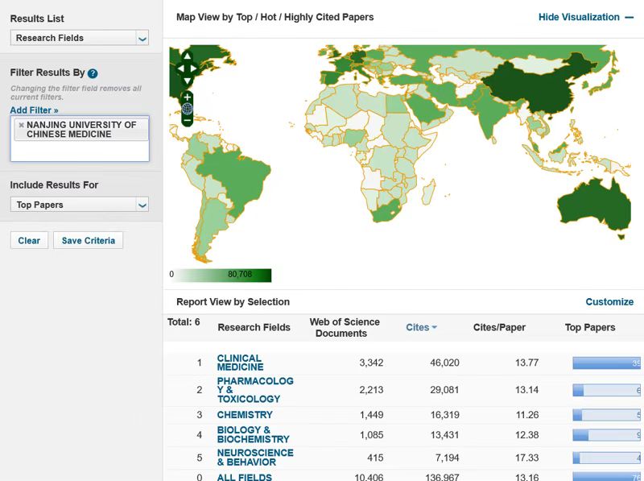
Task: Click Top Papers bar for Chemistry
Action: 606,415
